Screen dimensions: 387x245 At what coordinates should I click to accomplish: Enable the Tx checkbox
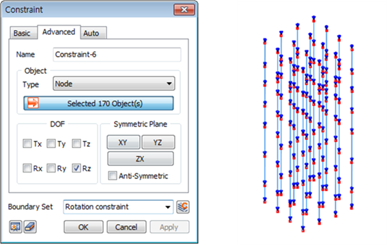pyautogui.click(x=27, y=144)
